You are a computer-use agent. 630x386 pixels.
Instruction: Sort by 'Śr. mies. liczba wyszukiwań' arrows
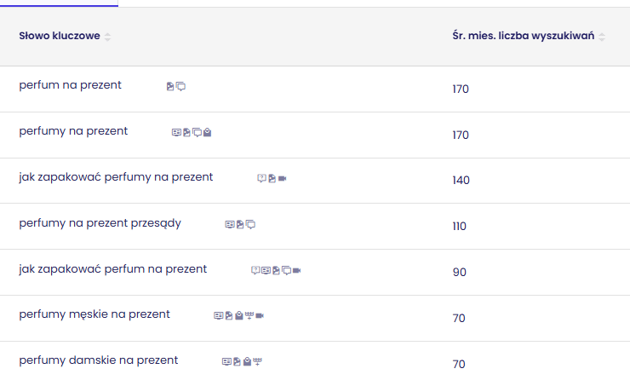(602, 37)
